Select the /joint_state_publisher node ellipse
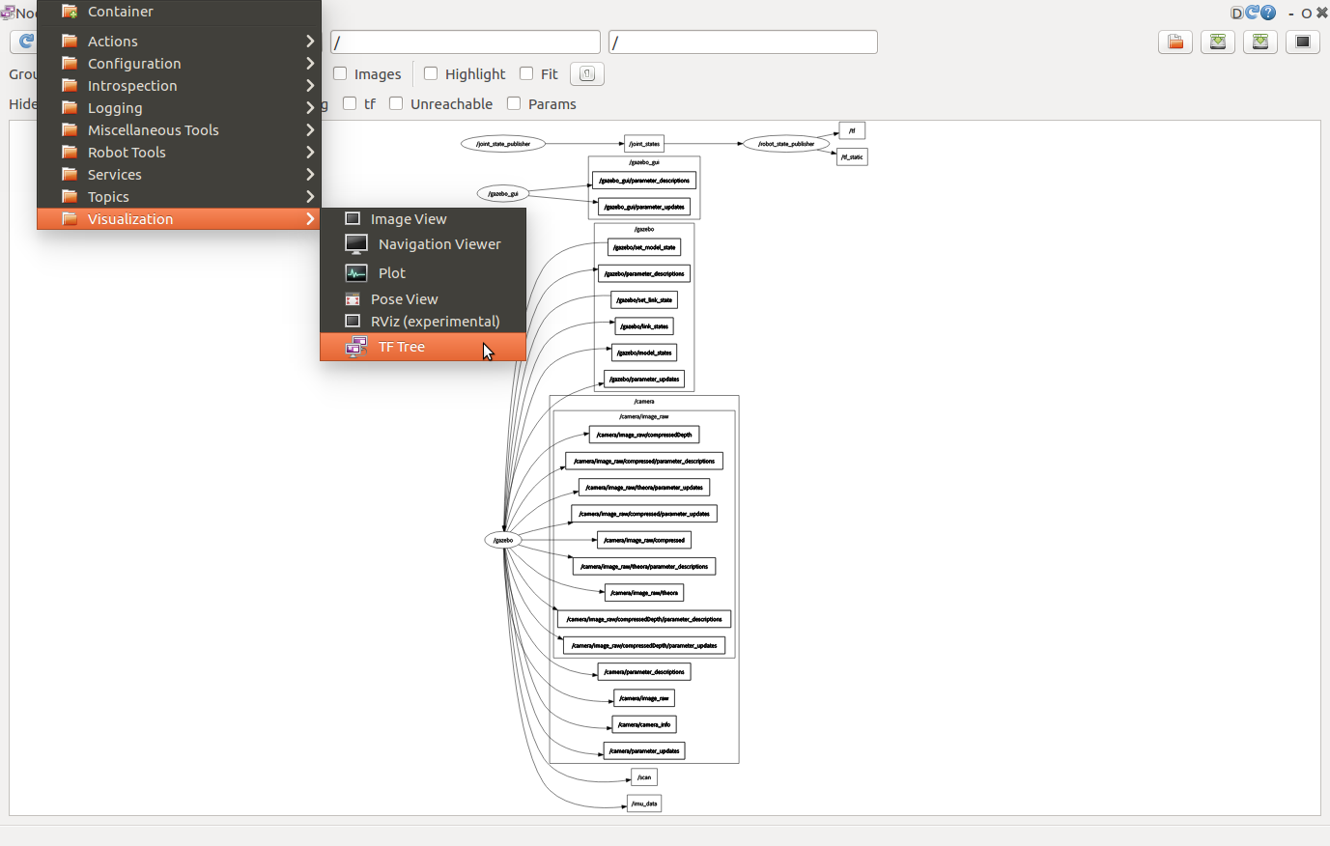The image size is (1330, 846). point(503,144)
